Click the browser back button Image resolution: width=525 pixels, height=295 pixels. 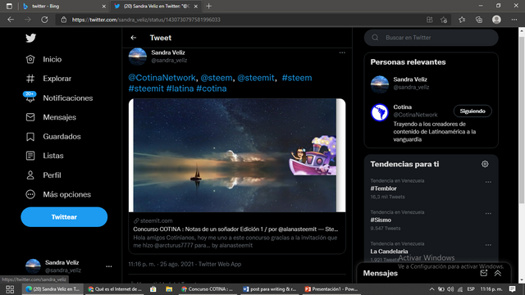[x=11, y=20]
